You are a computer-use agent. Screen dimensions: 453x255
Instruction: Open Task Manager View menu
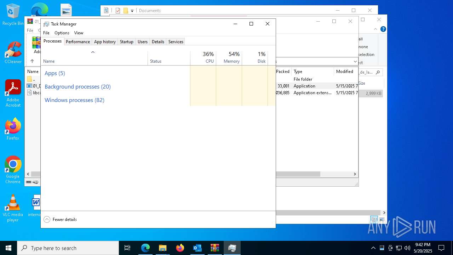[x=79, y=33]
